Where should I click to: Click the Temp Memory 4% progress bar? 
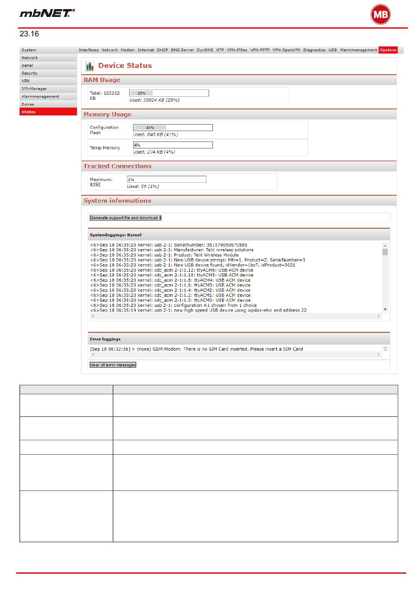coord(173,145)
